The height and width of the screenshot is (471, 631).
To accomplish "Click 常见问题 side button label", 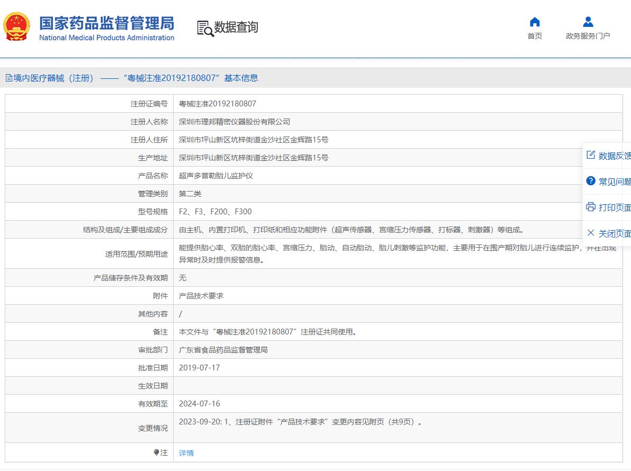I will [x=615, y=182].
